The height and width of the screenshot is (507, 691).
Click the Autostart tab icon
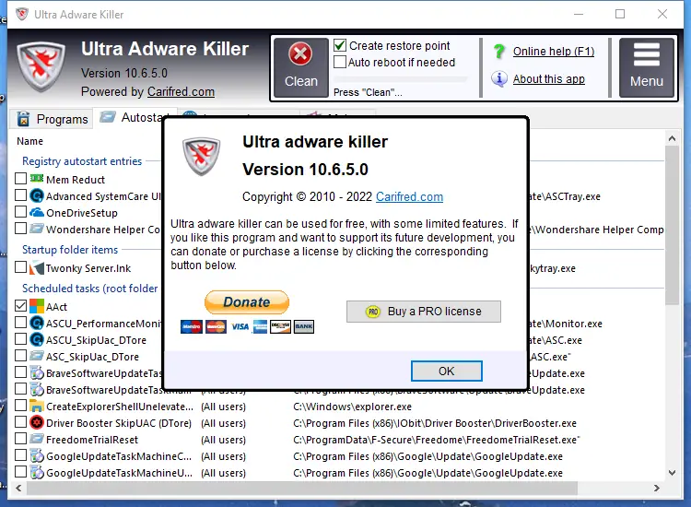click(108, 117)
